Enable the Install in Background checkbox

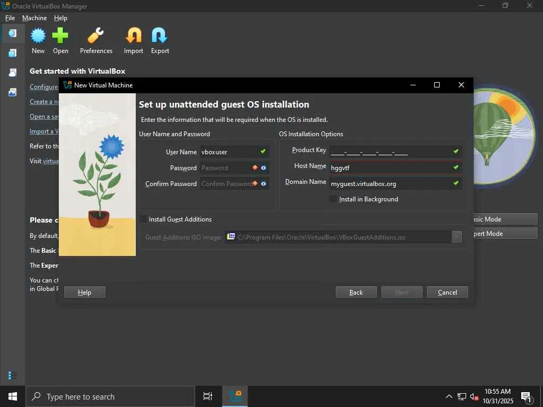tap(333, 199)
